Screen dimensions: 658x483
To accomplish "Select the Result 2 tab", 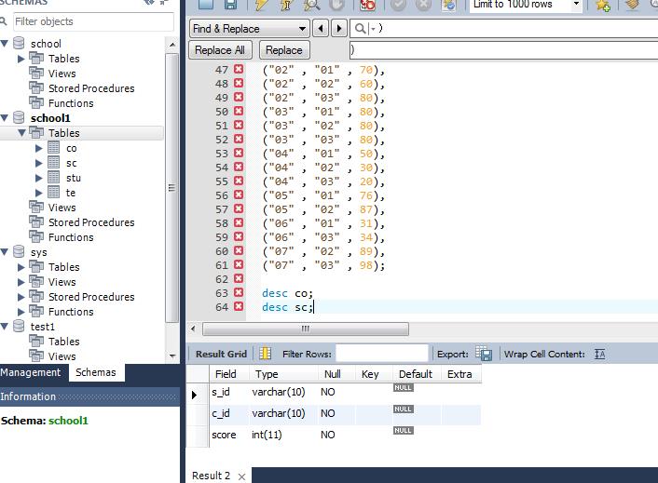I will 211,476.
